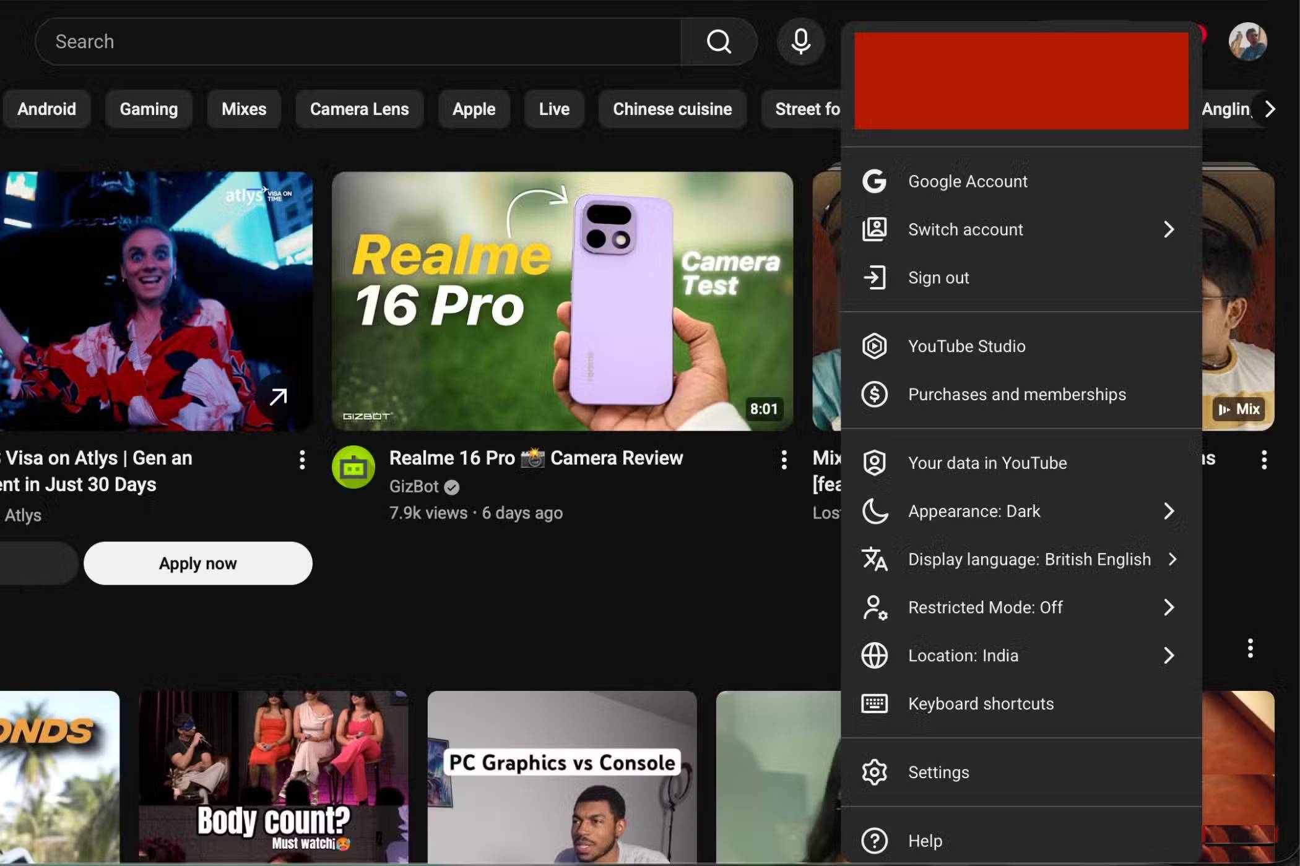The width and height of the screenshot is (1300, 866).
Task: Open the profile avatar in the top right
Action: (x=1247, y=41)
